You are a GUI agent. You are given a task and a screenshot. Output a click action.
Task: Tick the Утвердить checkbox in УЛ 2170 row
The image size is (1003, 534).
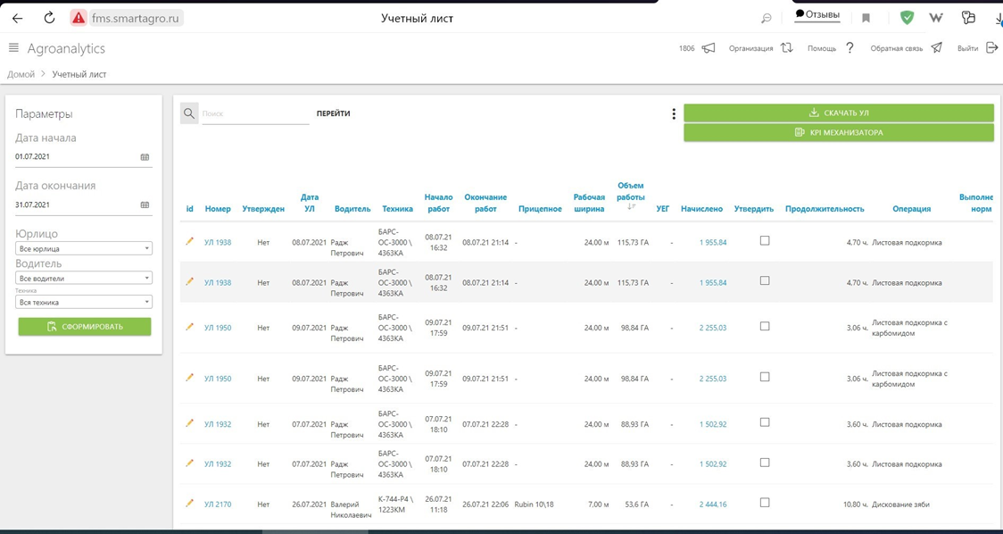pos(765,503)
